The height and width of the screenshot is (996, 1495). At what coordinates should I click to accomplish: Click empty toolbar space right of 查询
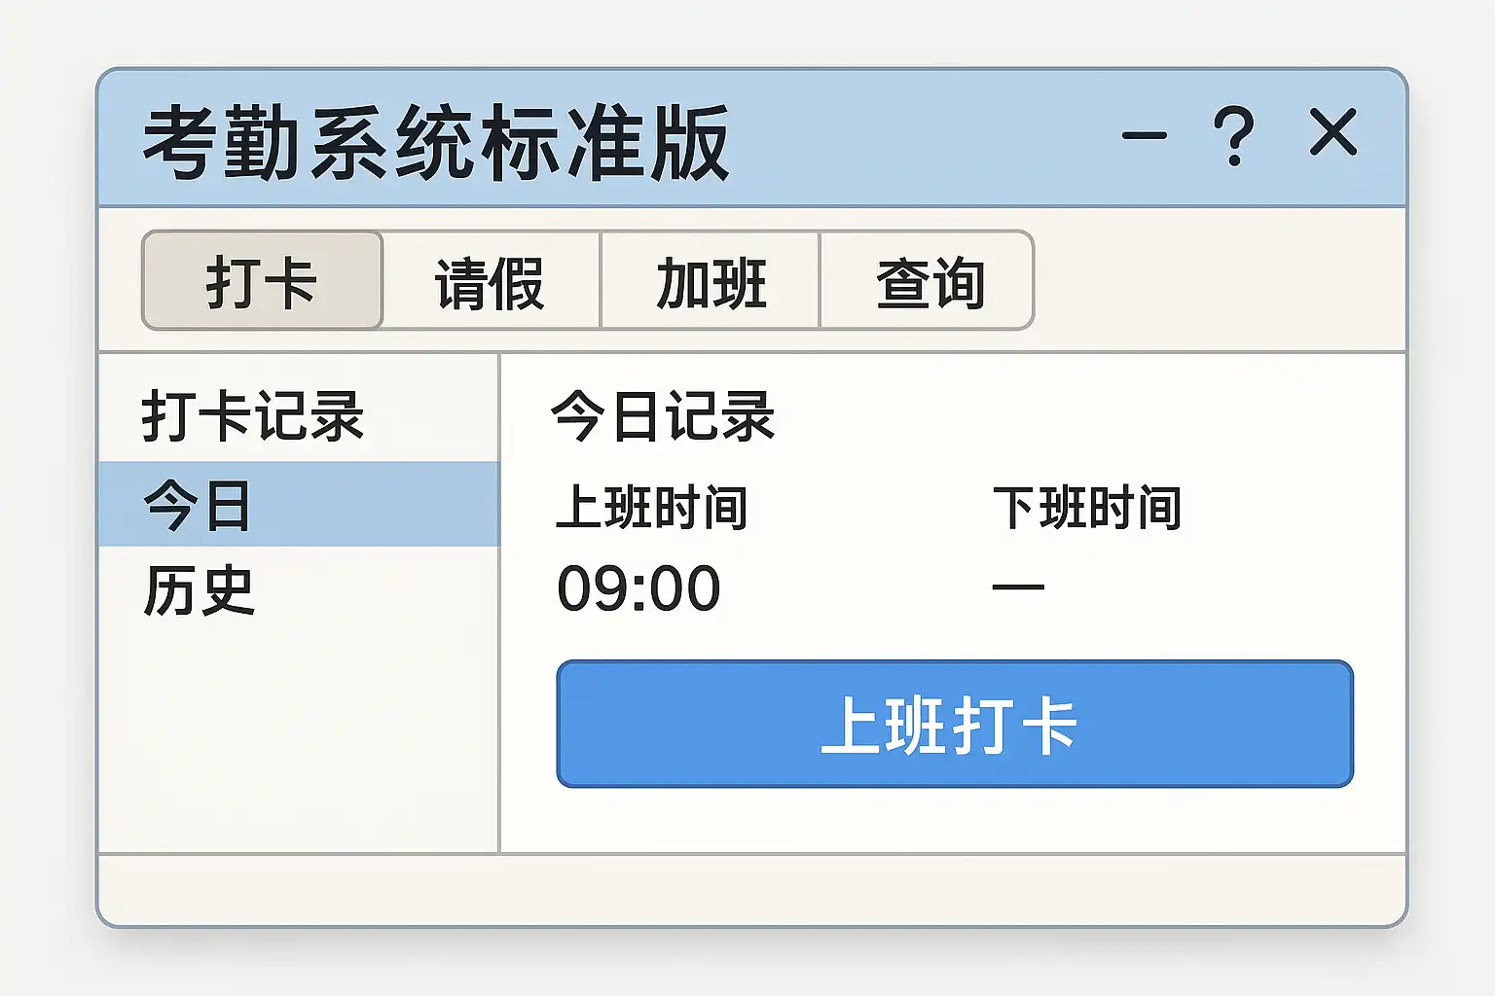click(1217, 282)
